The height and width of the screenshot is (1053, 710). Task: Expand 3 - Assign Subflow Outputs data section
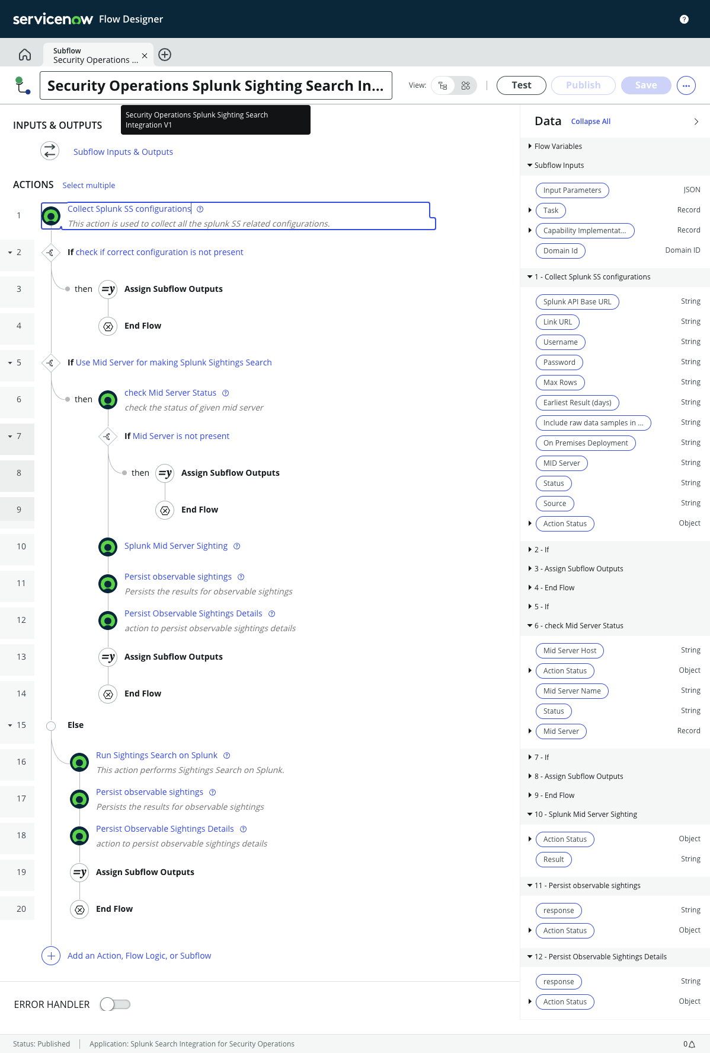pyautogui.click(x=530, y=568)
